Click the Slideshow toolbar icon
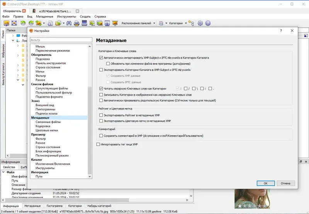The image size is (309, 214). tap(115, 23)
